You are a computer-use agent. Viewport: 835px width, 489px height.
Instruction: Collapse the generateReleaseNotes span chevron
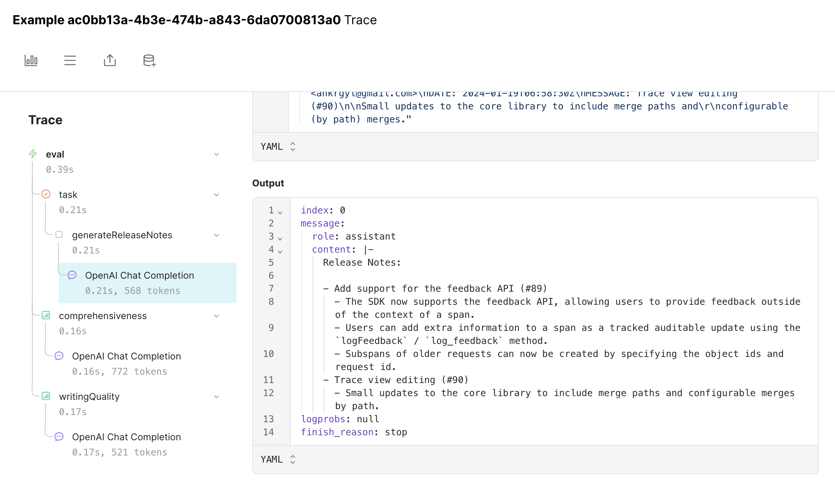click(216, 235)
